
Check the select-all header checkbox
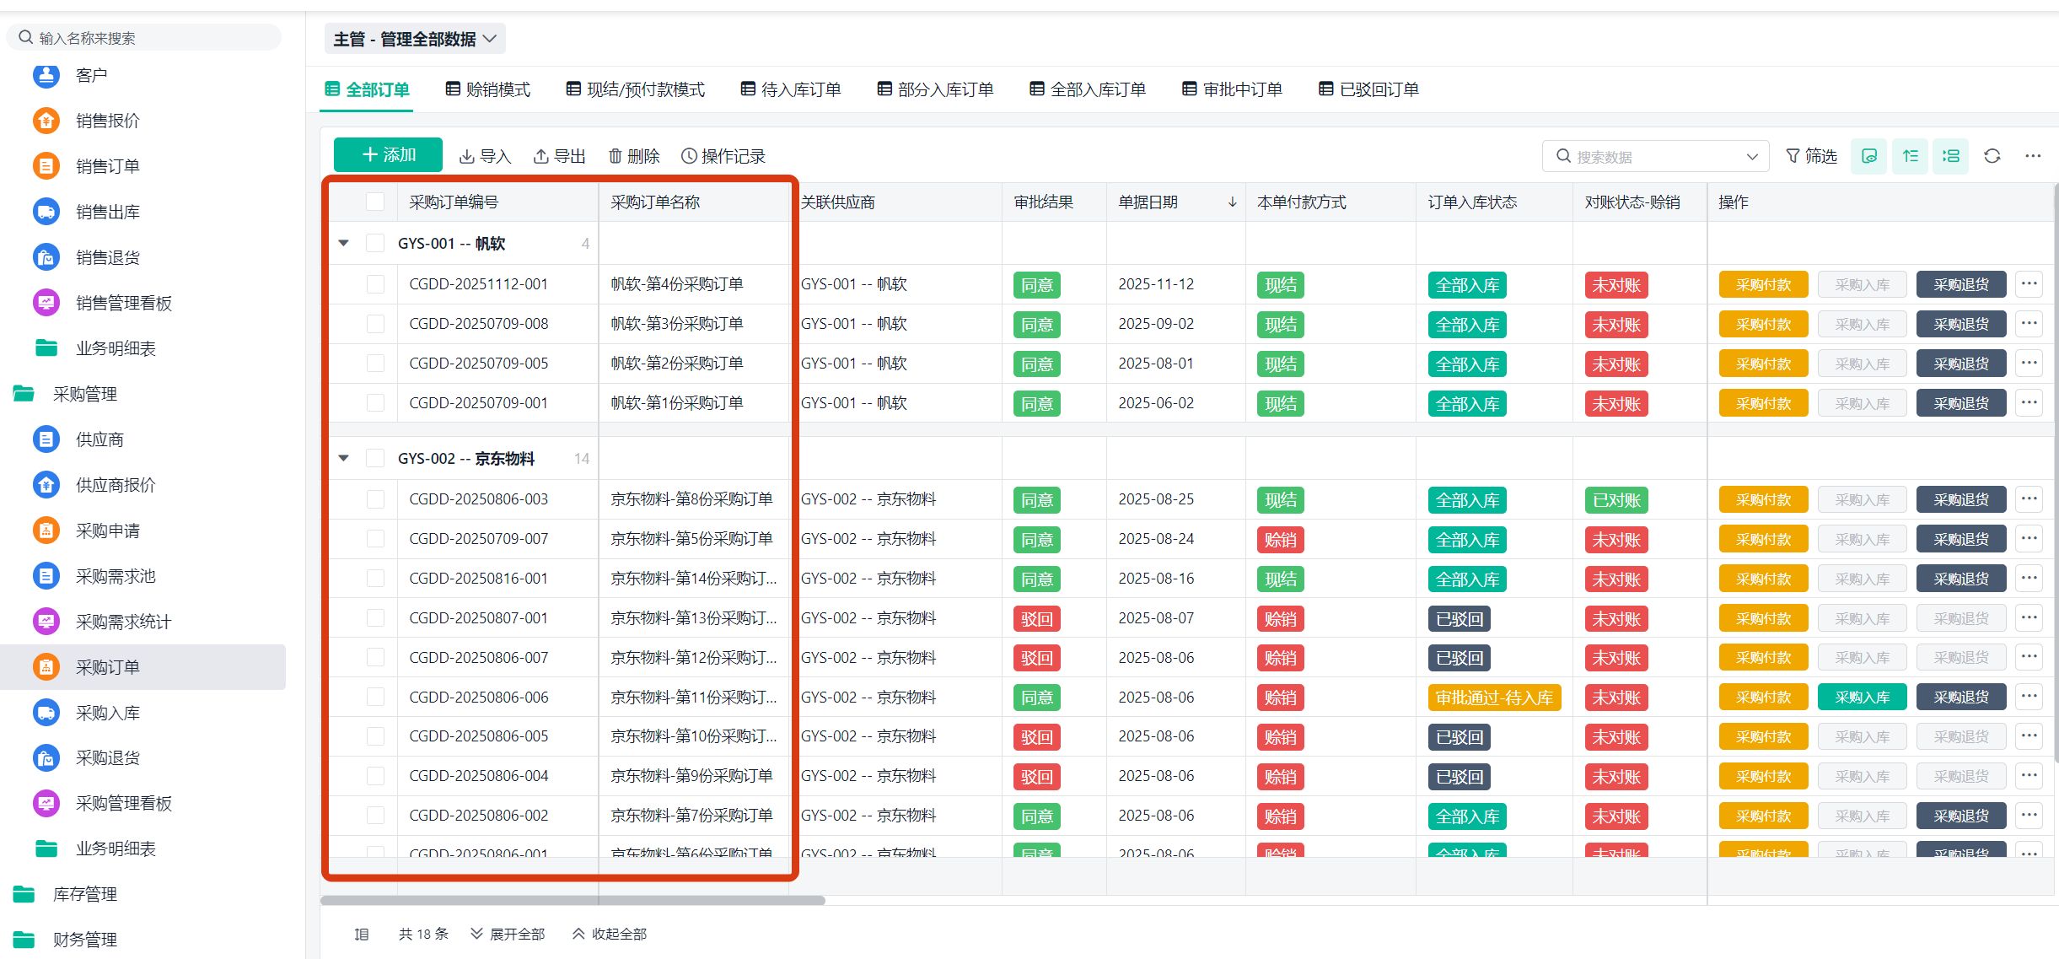coord(375,202)
